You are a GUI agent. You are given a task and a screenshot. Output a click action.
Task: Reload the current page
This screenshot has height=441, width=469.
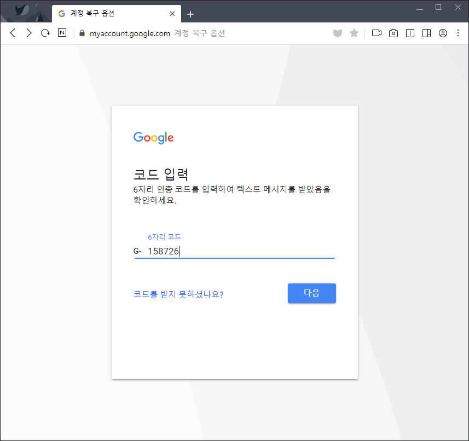click(x=45, y=33)
